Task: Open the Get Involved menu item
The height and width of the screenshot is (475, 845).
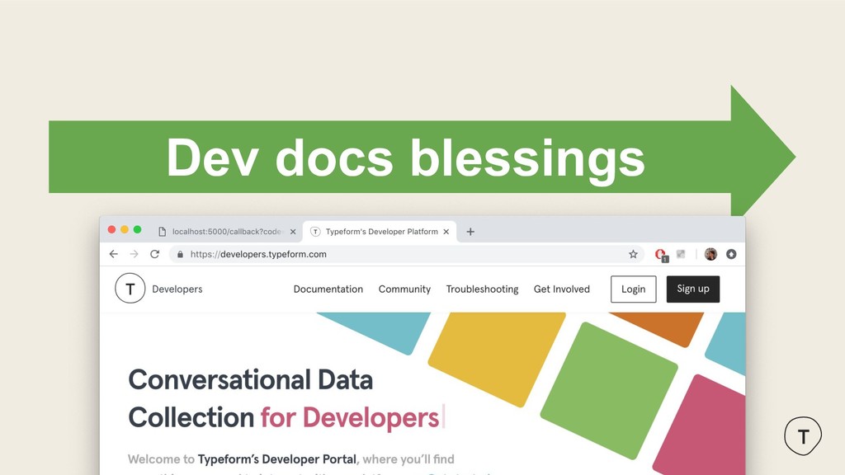Action: point(561,289)
